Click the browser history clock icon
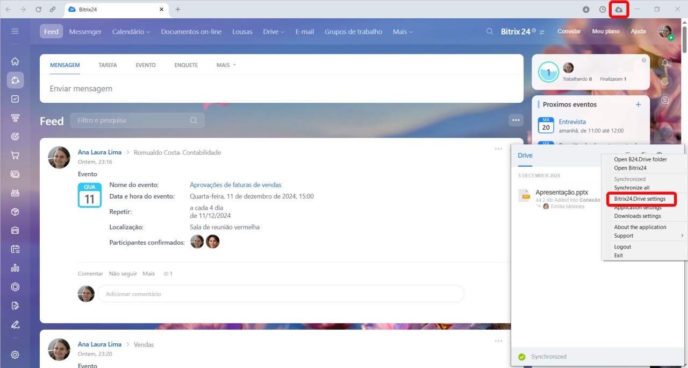The width and height of the screenshot is (688, 368). pyautogui.click(x=603, y=10)
